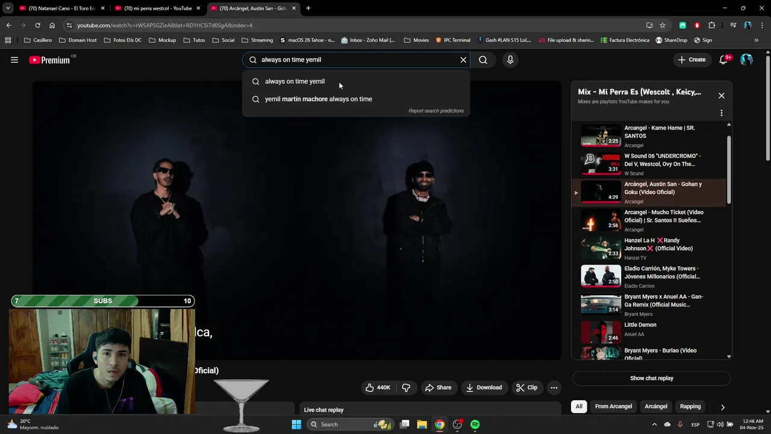This screenshot has height=434, width=771.
Task: Switch to the Natanael Cano El Toro tab
Action: (x=62, y=8)
